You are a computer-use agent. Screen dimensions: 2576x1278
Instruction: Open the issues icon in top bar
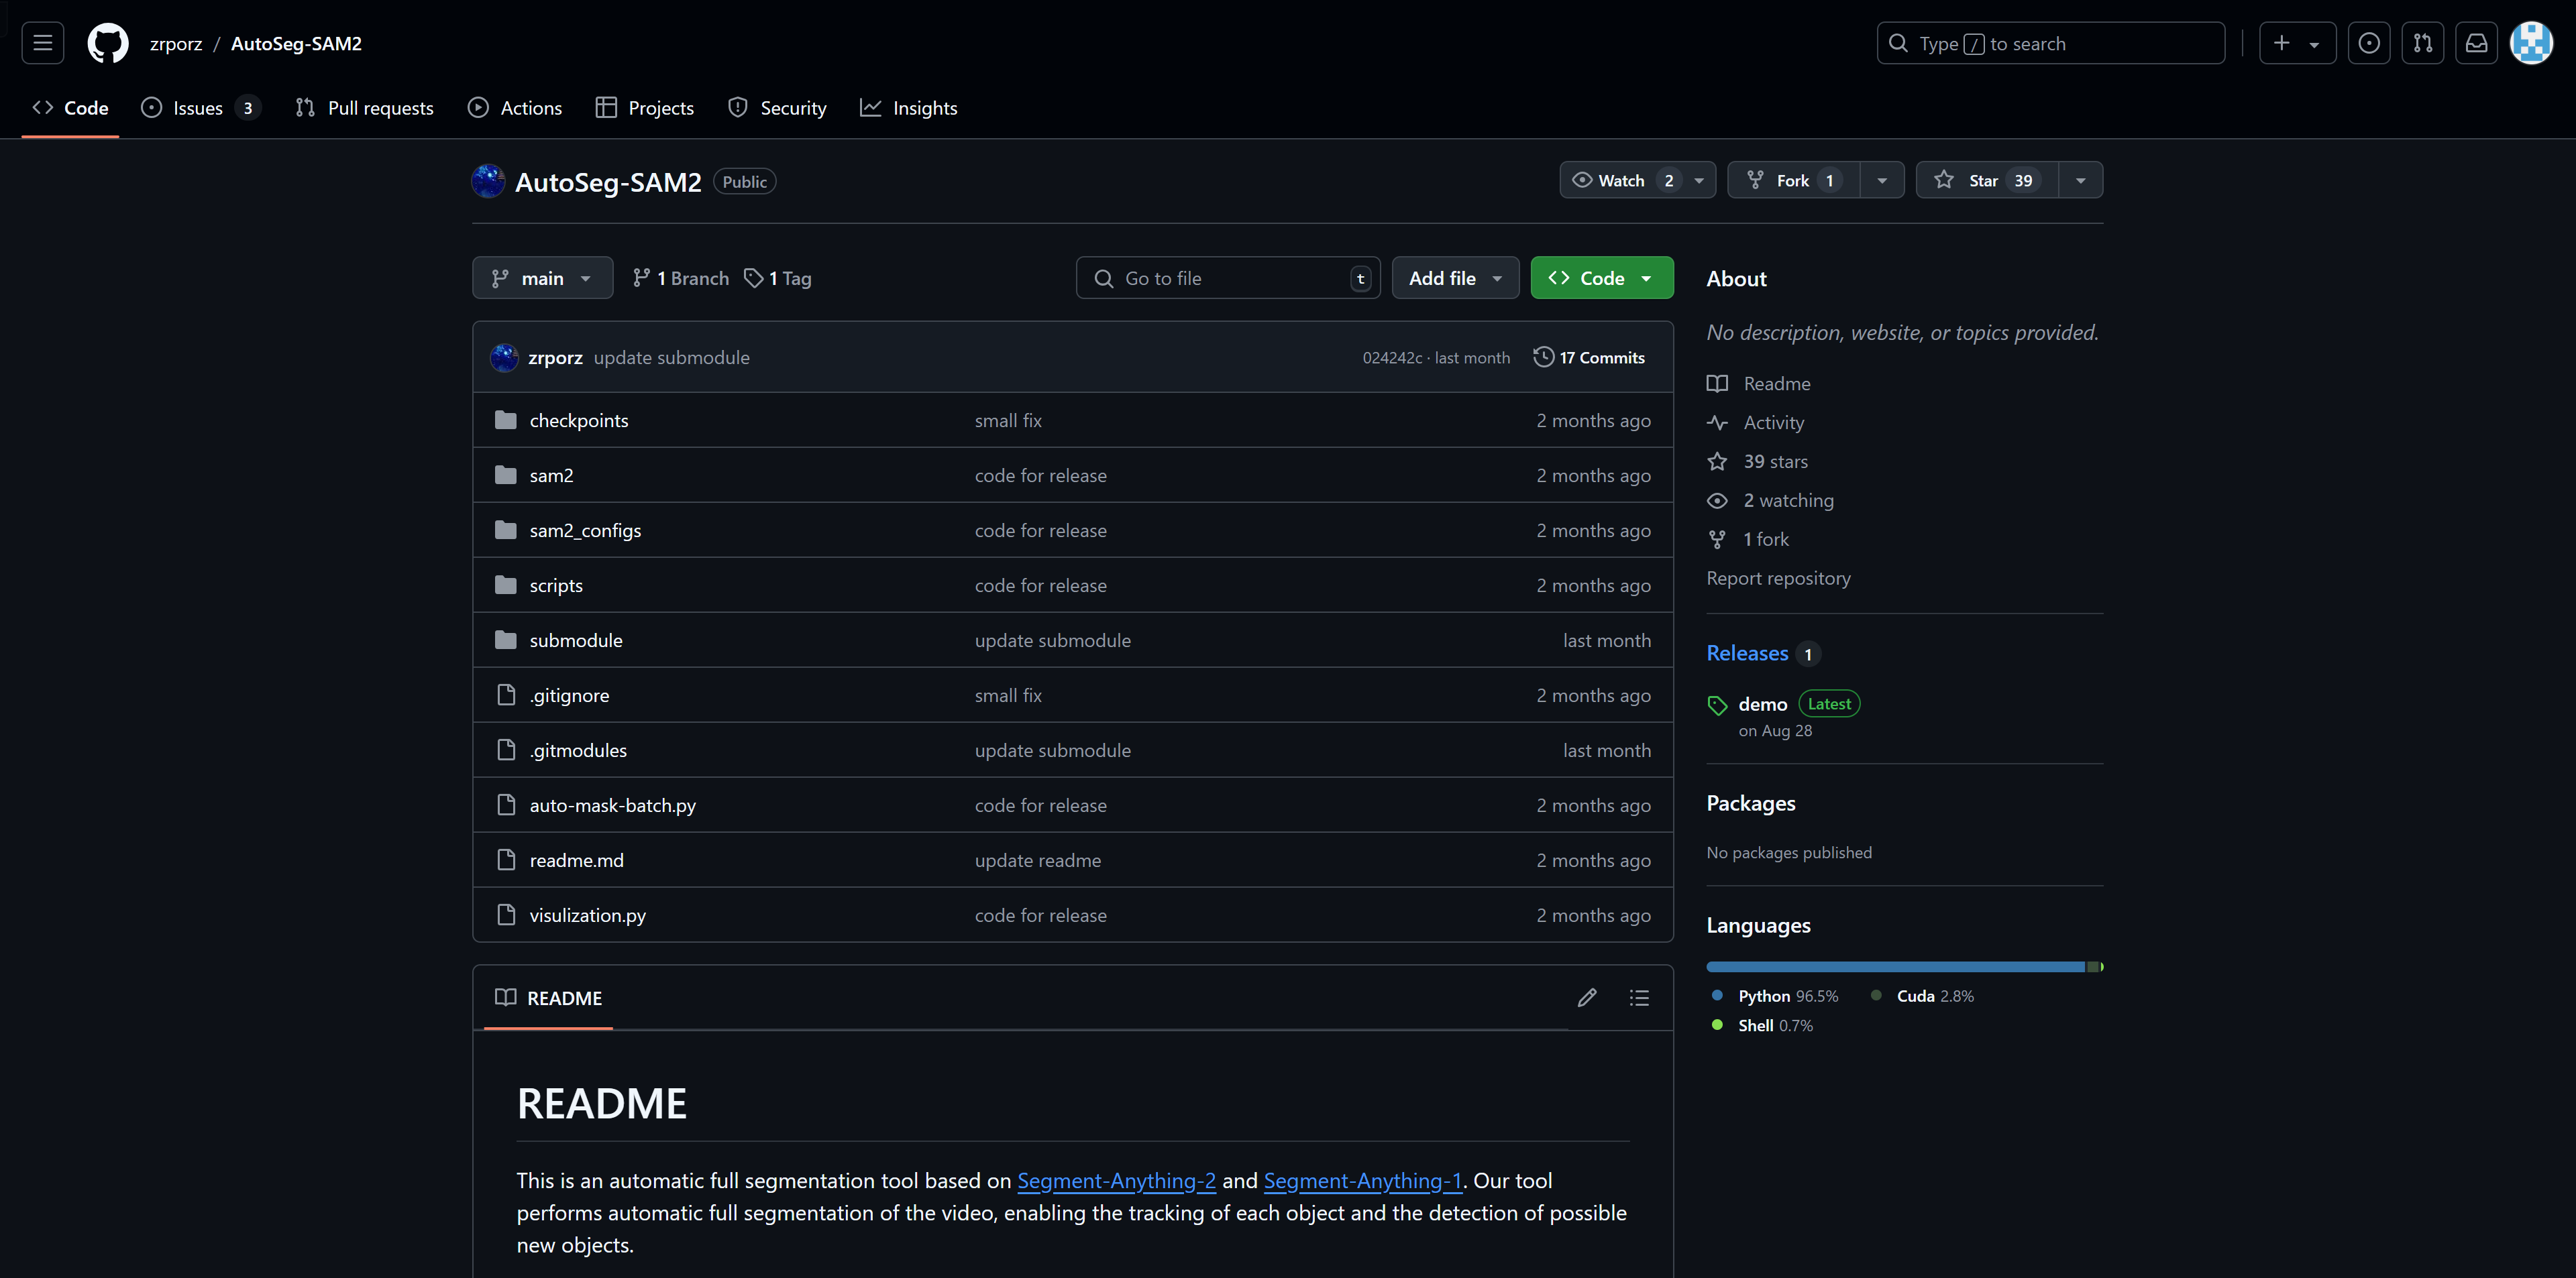[x=2368, y=43]
